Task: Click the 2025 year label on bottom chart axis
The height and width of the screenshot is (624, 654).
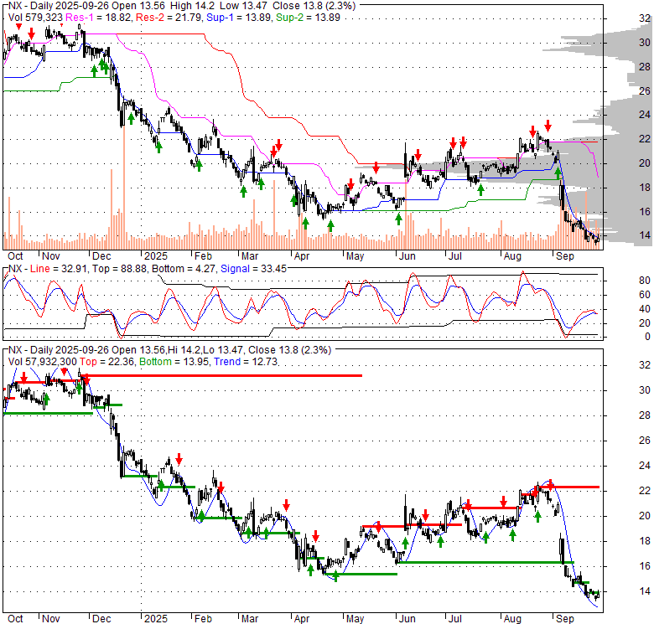Action: (x=156, y=619)
